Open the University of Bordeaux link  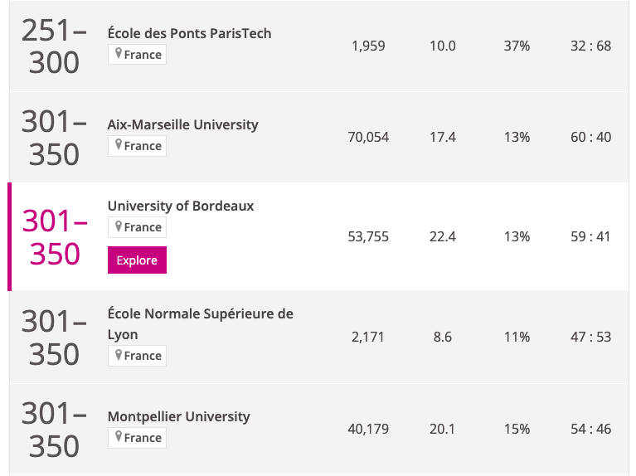coord(181,206)
